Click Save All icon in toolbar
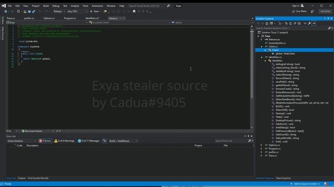 tap(33, 11)
